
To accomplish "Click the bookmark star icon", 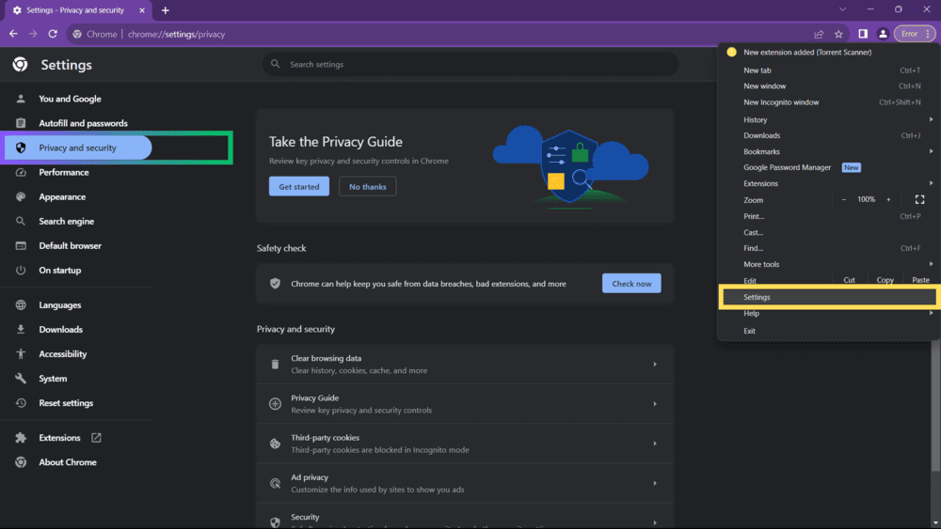I will (838, 34).
